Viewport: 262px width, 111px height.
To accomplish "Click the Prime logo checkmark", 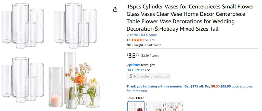I will click(x=128, y=65).
